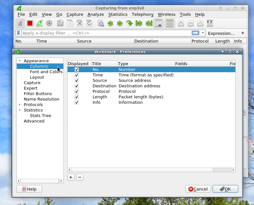Image resolution: width=254 pixels, height=205 pixels.
Task: Click the display filter bookmark icon
Action: [18, 33]
